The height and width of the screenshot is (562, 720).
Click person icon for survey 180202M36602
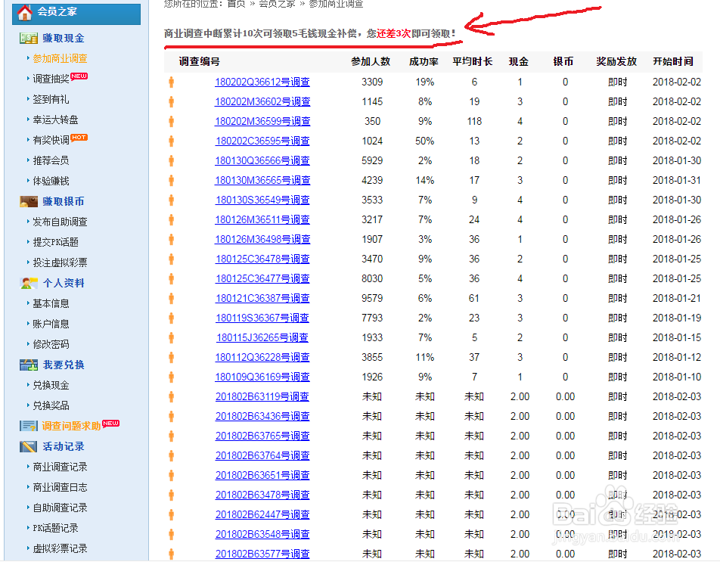[171, 101]
